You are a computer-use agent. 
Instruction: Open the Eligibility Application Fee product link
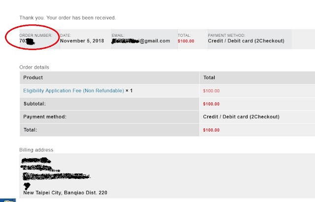(x=73, y=91)
